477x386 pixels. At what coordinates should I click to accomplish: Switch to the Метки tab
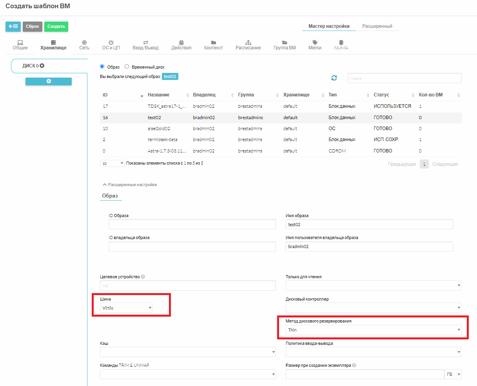tap(315, 45)
